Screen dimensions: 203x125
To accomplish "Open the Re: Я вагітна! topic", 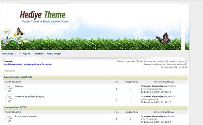I will 150,119.
